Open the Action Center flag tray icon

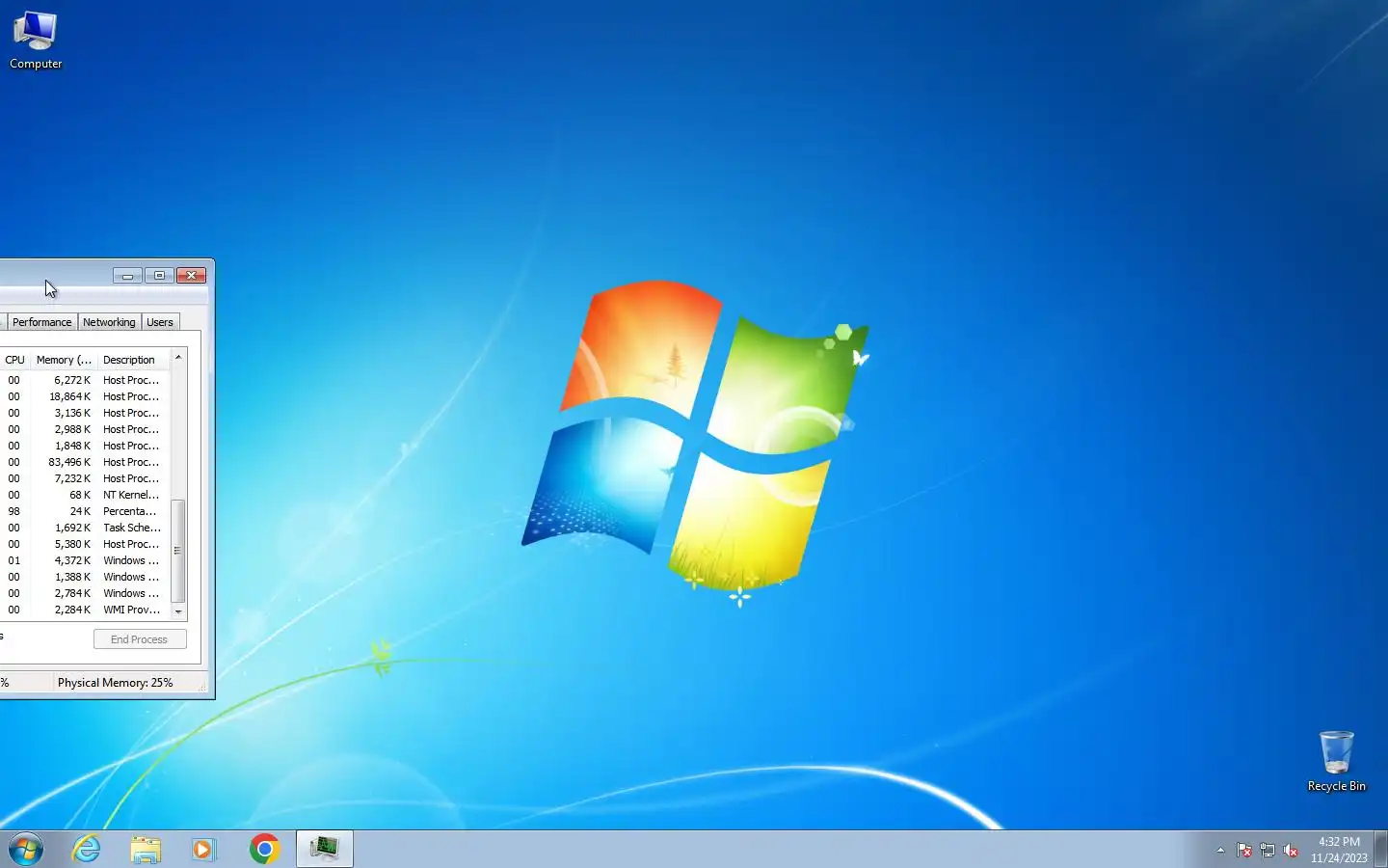click(x=1244, y=851)
